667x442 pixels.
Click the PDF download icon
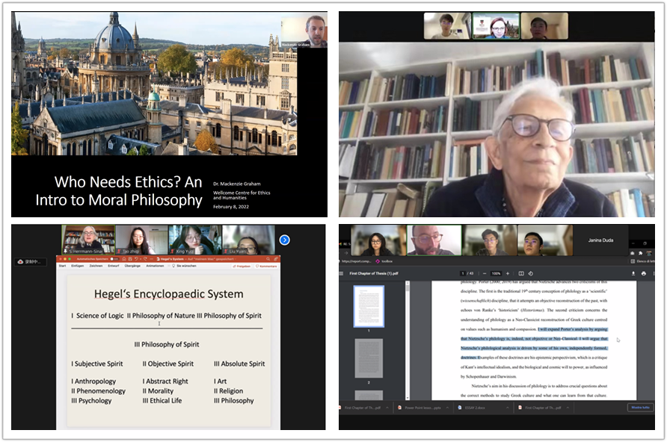(633, 273)
